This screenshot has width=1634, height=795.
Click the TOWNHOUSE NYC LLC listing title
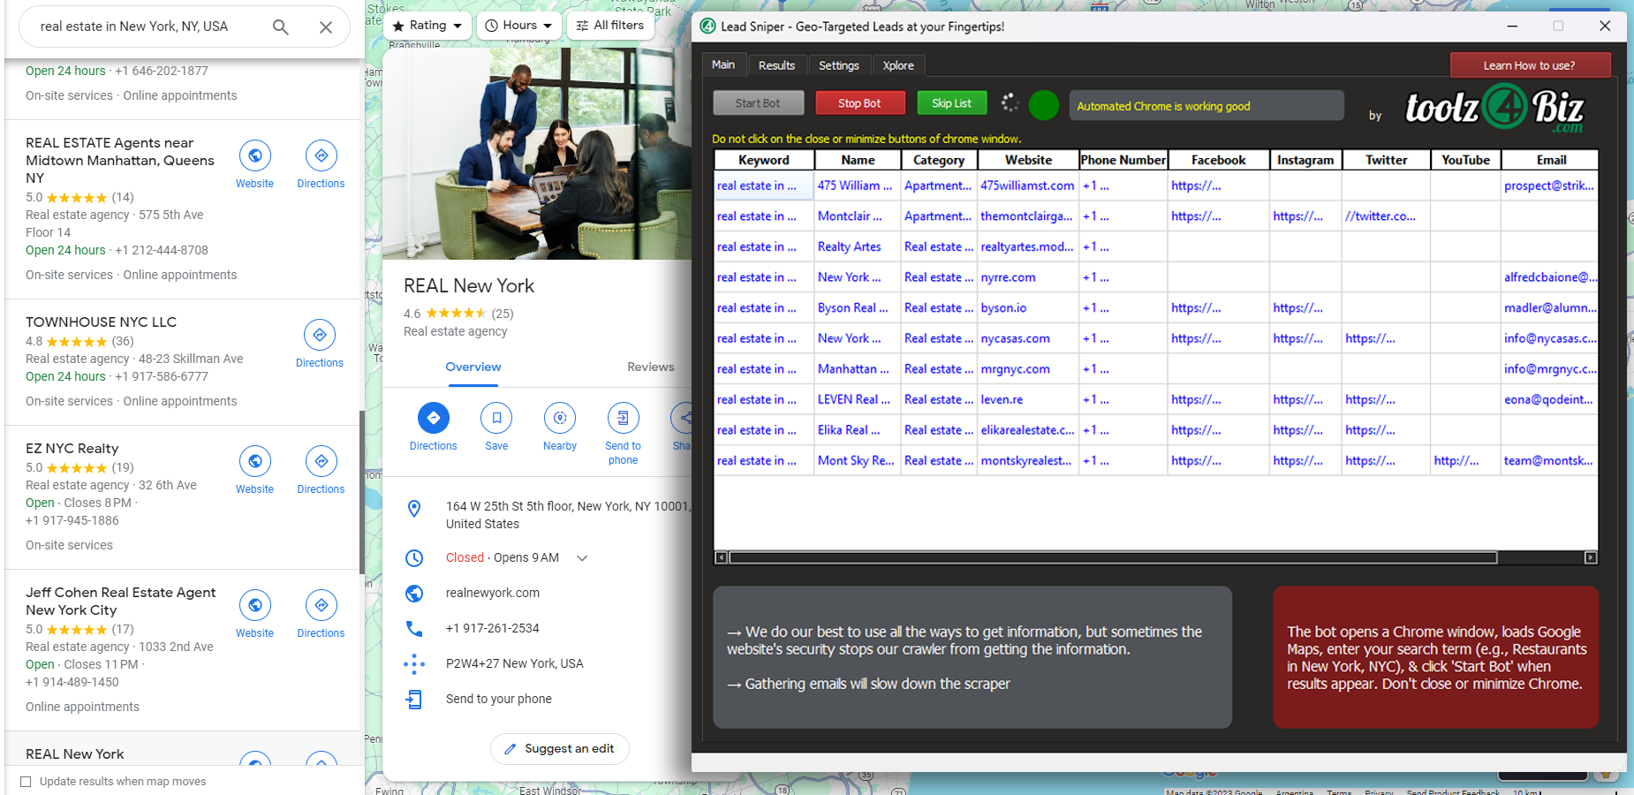(x=102, y=322)
